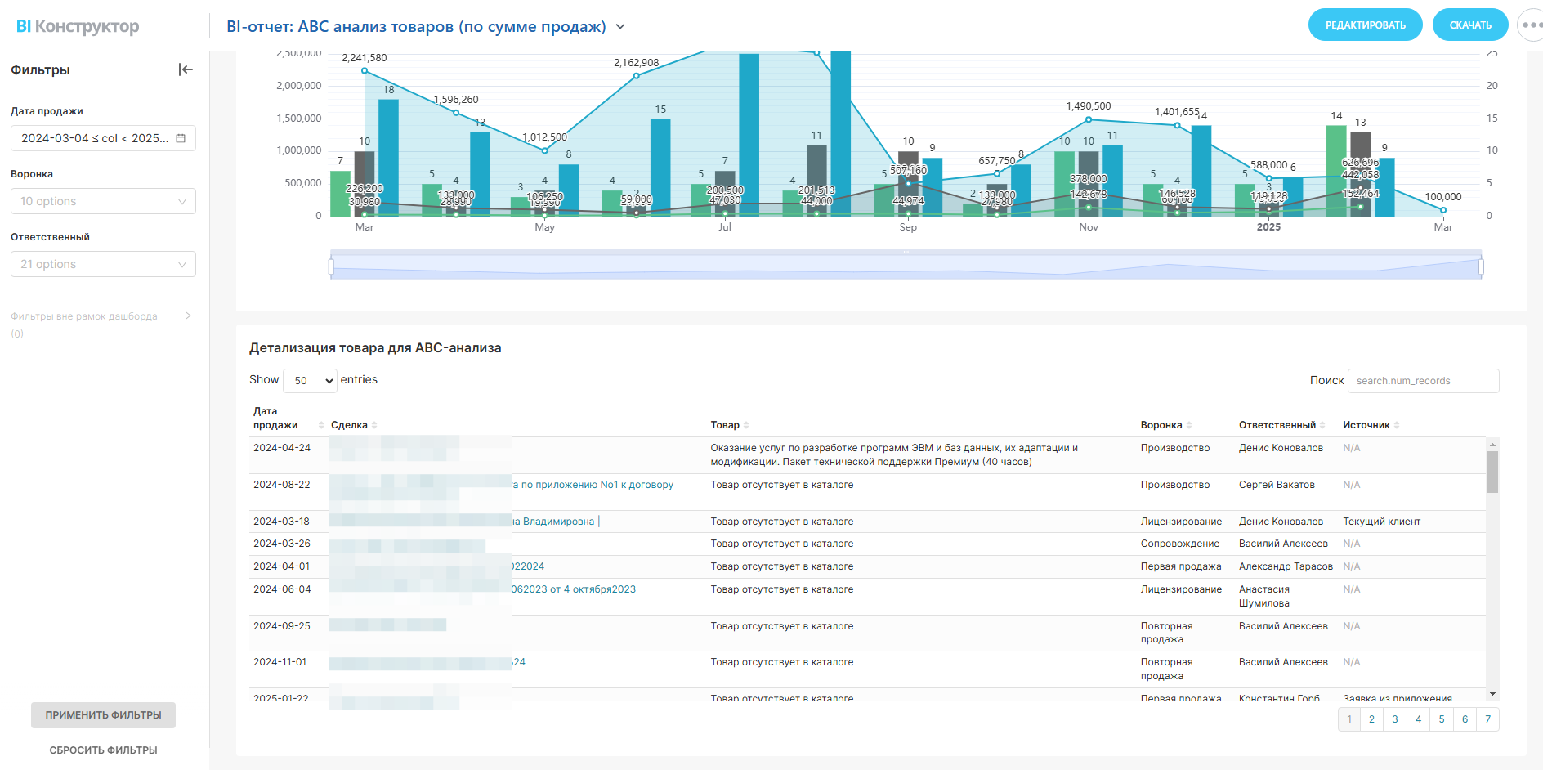Go to page 7 of the table

pos(1487,719)
